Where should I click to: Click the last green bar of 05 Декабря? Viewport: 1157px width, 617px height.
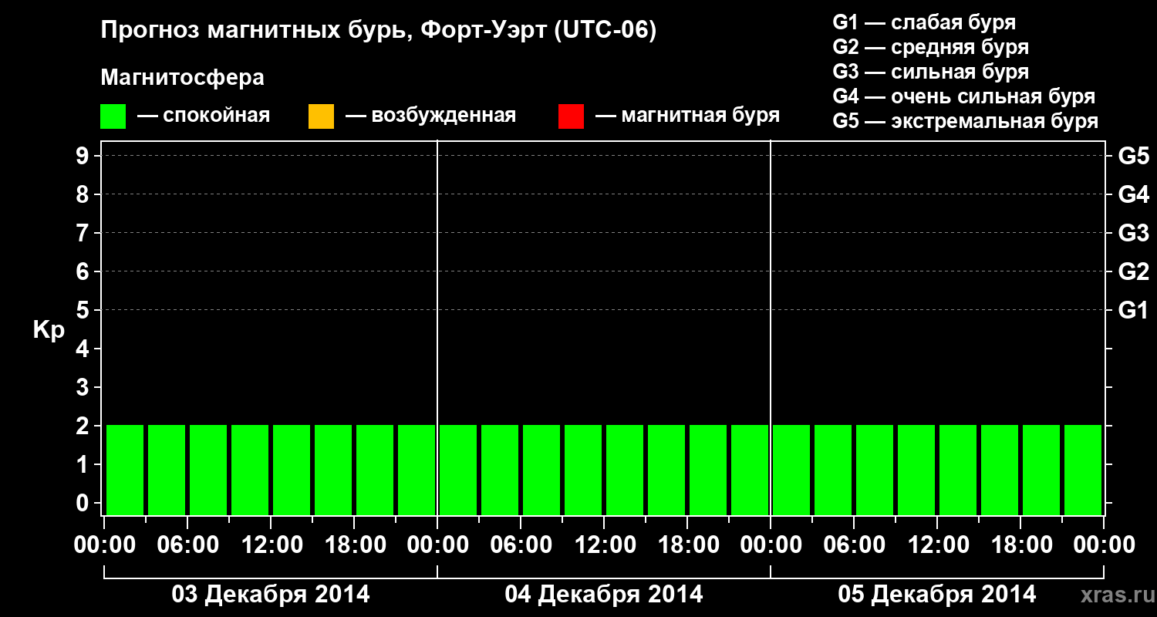pos(1083,470)
